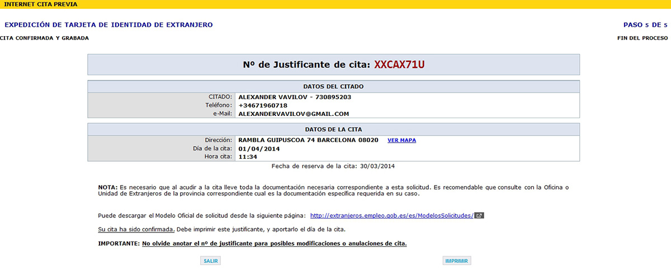Click the INTERNET CITA PREVIA yellow header bar

click(335, 4)
